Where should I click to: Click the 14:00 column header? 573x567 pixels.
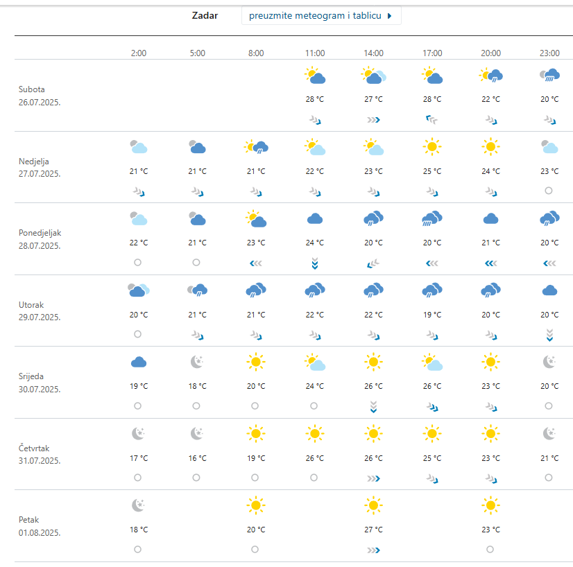point(373,53)
